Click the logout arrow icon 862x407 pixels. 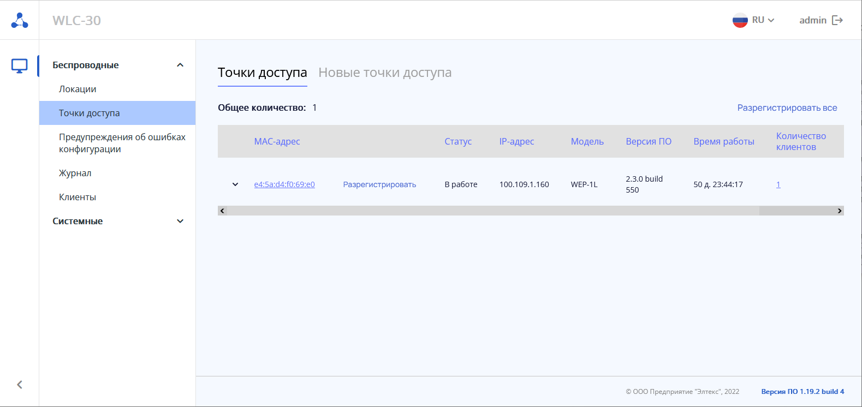click(837, 20)
